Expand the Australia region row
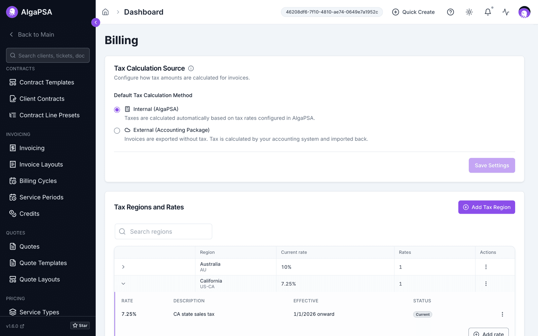Screen dimensions: 538x336 point(123,267)
